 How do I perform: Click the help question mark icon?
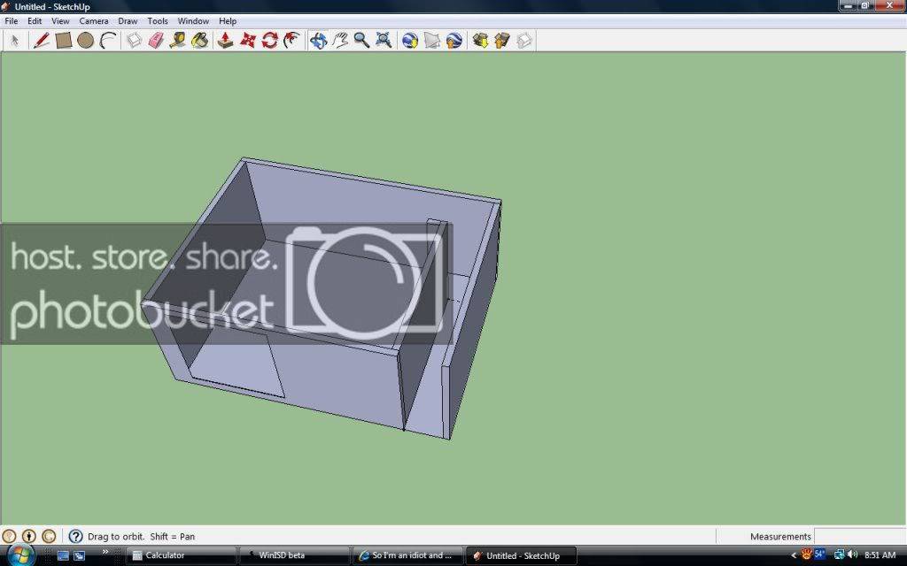76,537
